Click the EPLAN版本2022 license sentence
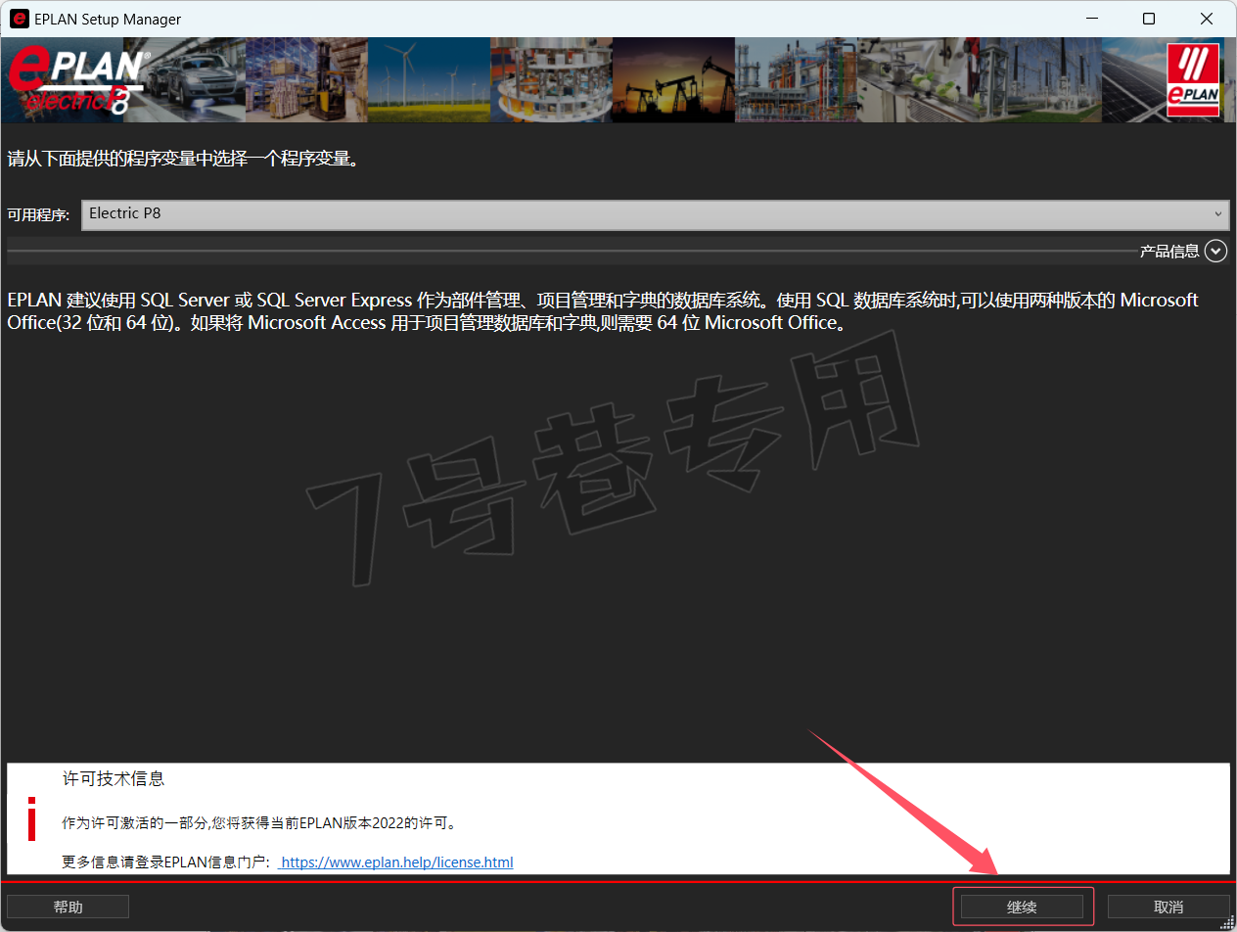This screenshot has height=932, width=1237. pos(259,823)
